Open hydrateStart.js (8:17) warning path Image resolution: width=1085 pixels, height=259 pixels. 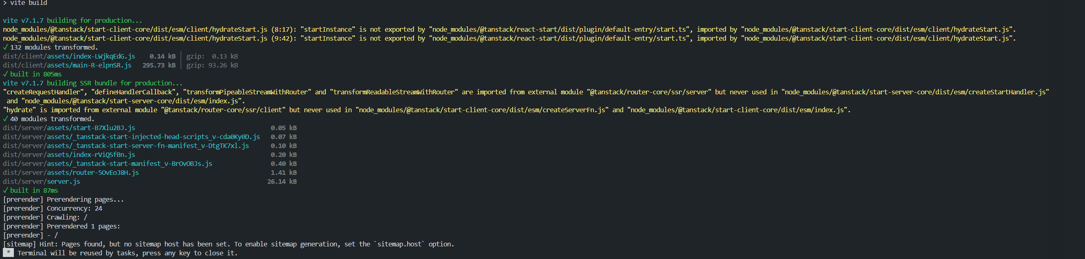(135, 29)
